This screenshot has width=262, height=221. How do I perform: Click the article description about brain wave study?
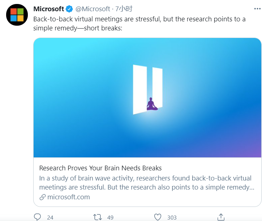pos(146,183)
